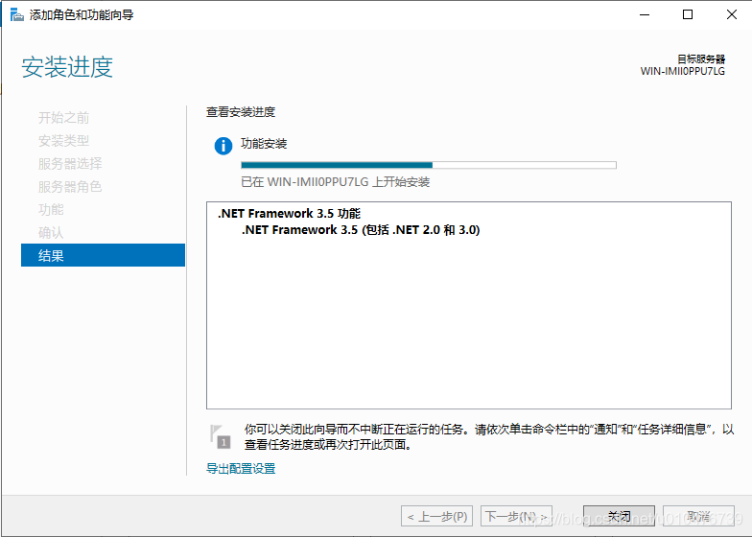This screenshot has height=537, width=752.
Task: Maximize the wizard window
Action: click(x=688, y=14)
